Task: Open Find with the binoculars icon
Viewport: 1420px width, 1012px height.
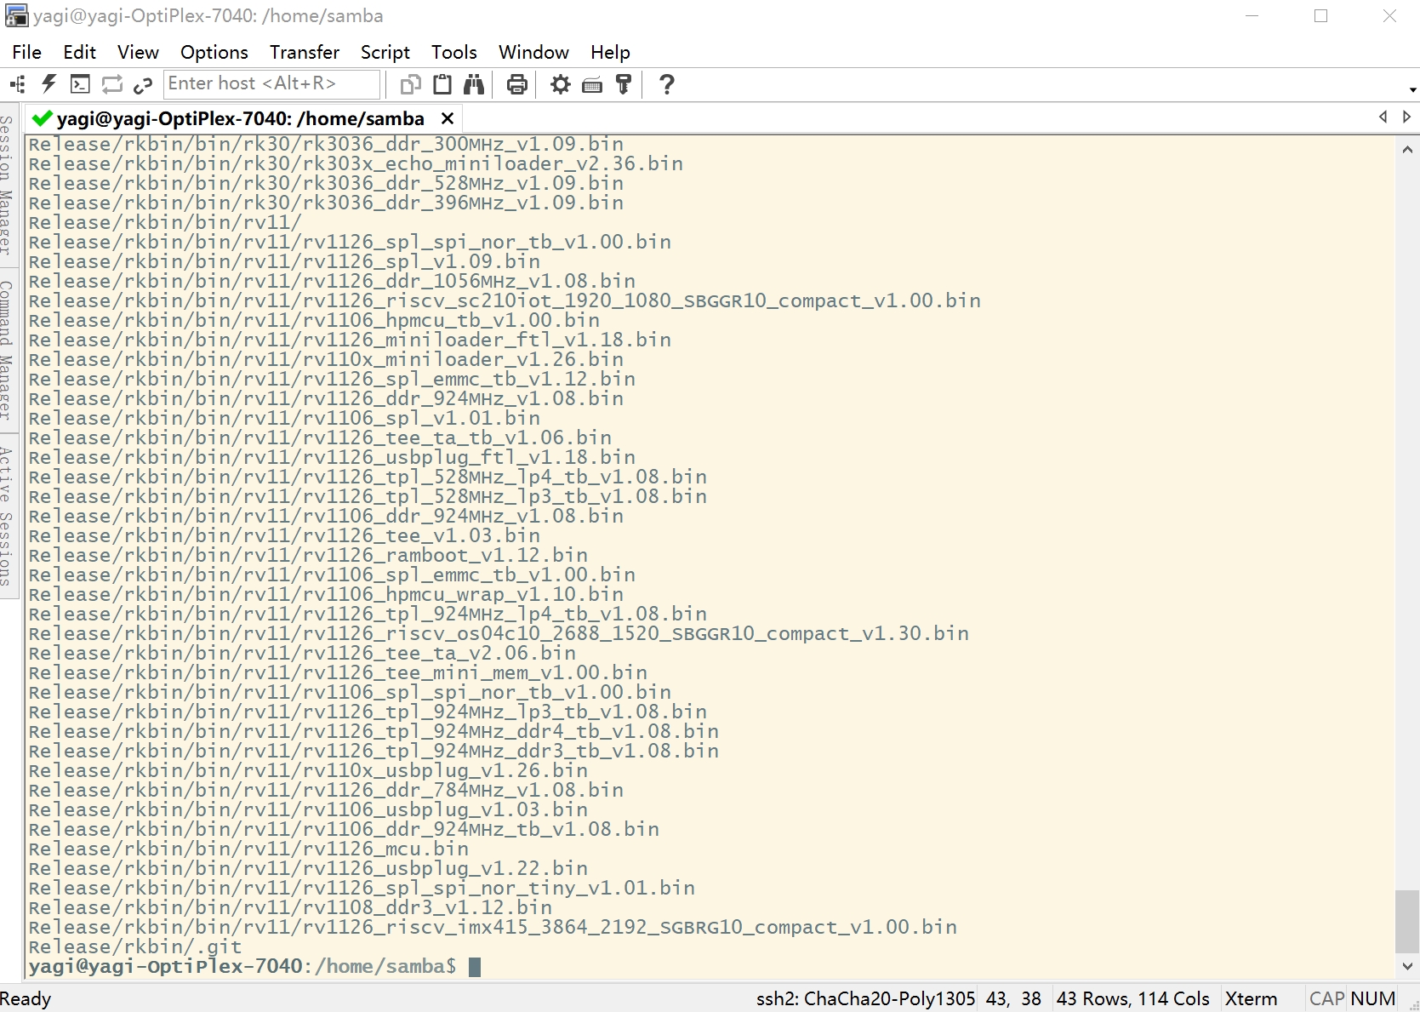Action: click(474, 84)
